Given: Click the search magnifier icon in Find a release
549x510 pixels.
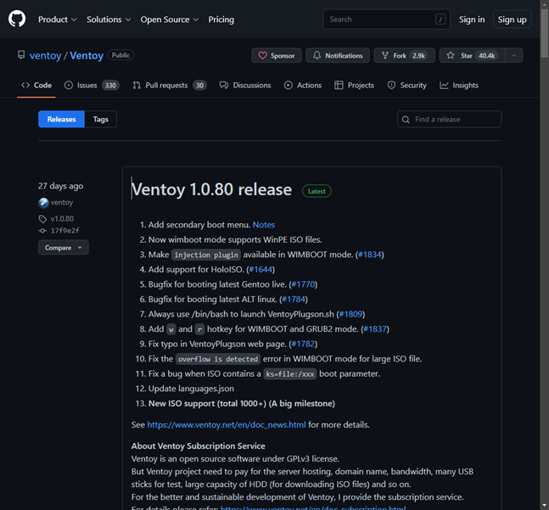Looking at the screenshot, I should pyautogui.click(x=406, y=120).
